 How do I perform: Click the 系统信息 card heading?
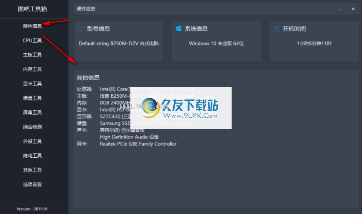[x=196, y=29]
